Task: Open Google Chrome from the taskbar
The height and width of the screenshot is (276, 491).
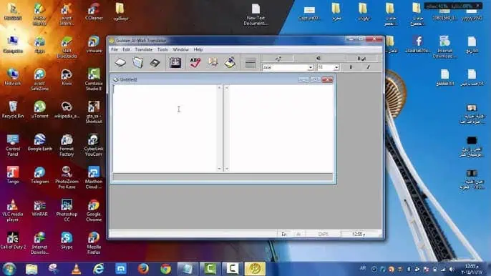Action: pos(165,269)
